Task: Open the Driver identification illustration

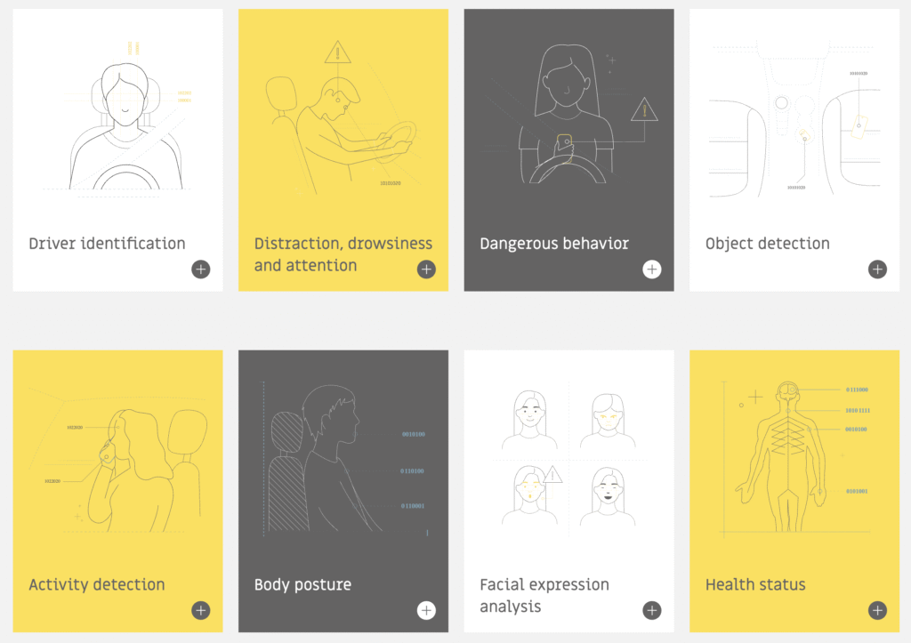Action: point(125,119)
